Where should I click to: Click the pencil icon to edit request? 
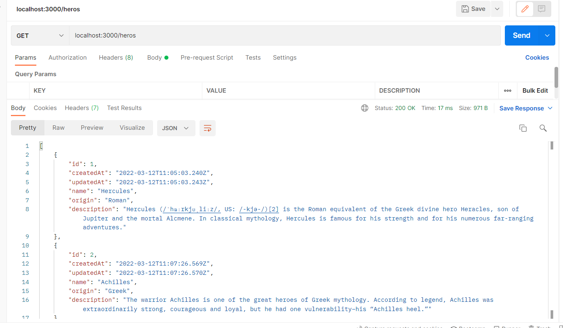(x=525, y=8)
